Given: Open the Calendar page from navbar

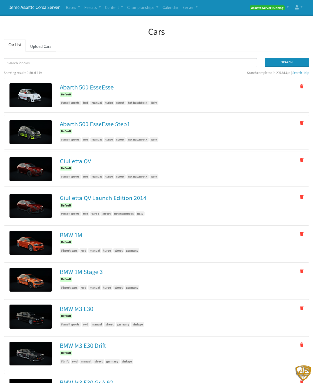Looking at the screenshot, I should pyautogui.click(x=170, y=7).
